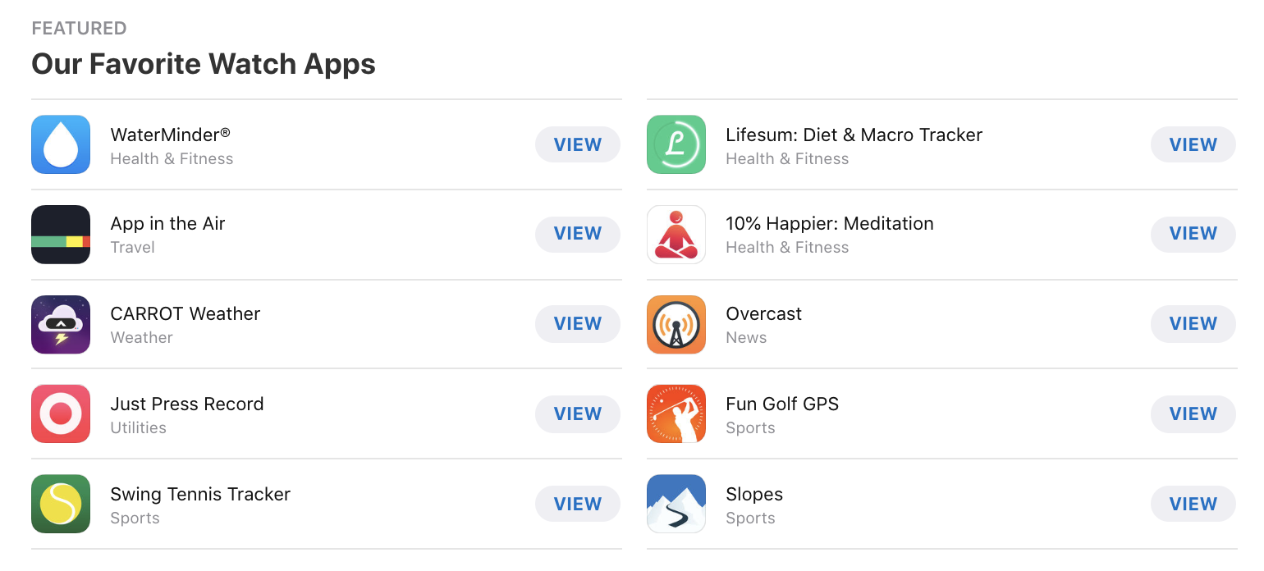Click the Lifesum green app icon
The height and width of the screenshot is (571, 1264).
click(x=676, y=144)
